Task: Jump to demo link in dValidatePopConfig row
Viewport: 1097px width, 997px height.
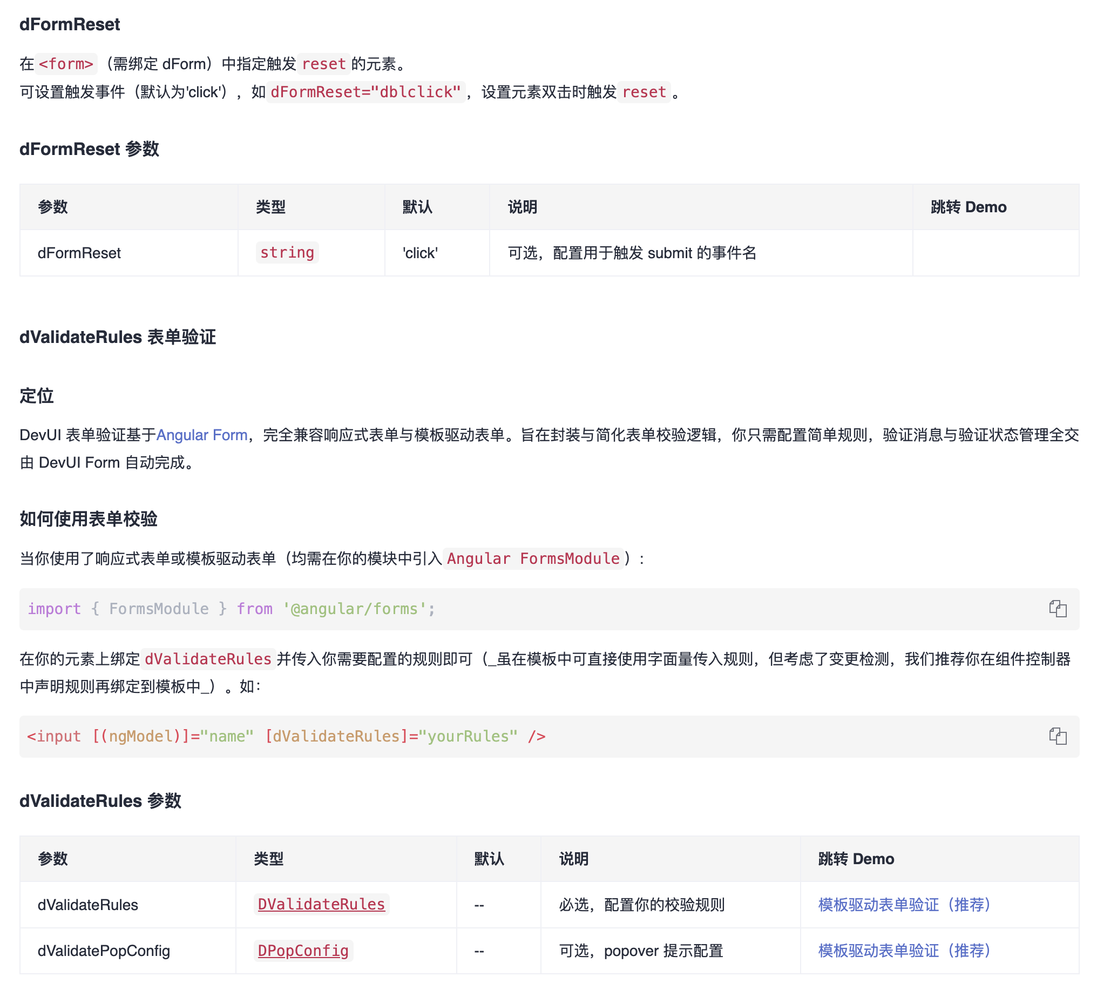Action: click(x=904, y=951)
